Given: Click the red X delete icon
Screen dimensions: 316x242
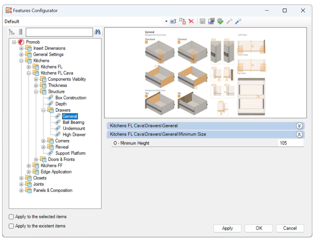Looking at the screenshot, I should click(191, 21).
